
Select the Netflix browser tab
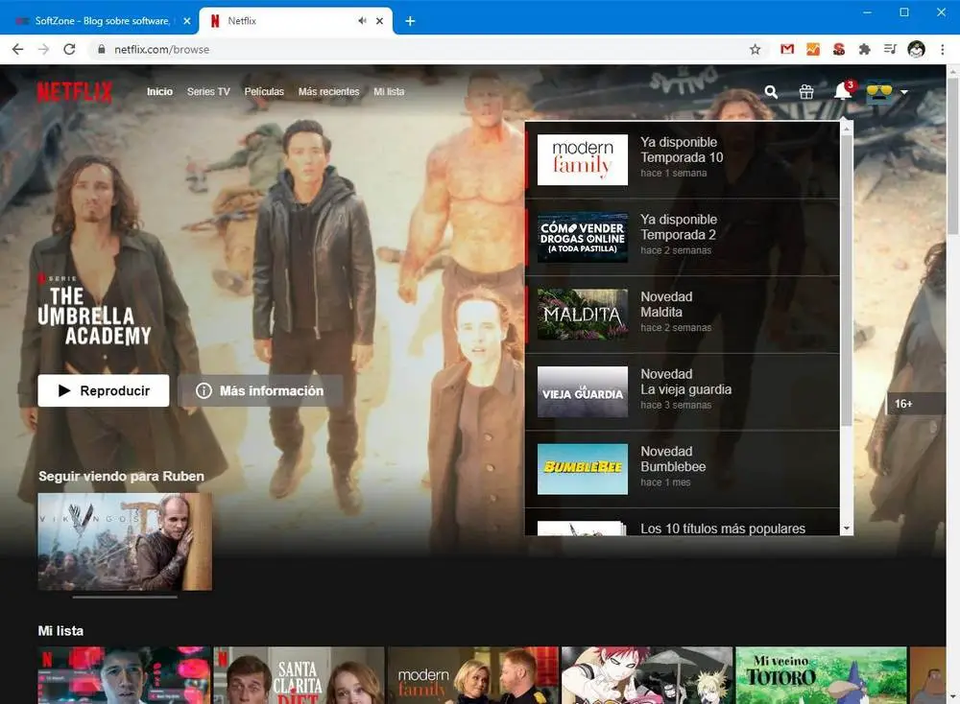tap(297, 21)
